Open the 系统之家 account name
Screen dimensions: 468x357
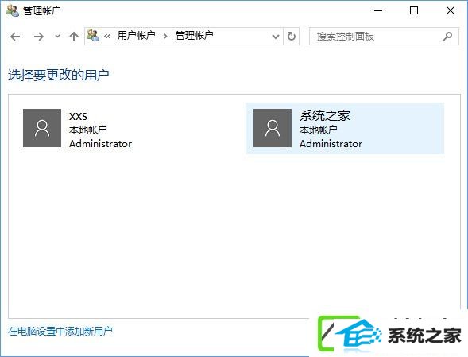pyautogui.click(x=325, y=115)
